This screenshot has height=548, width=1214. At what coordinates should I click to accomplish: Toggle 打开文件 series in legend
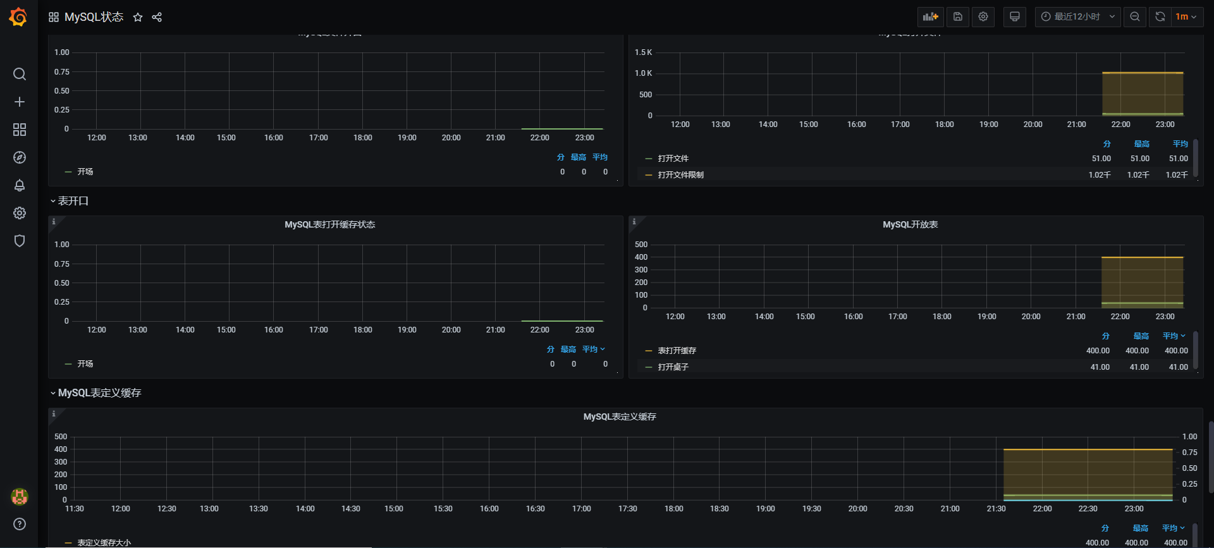(x=673, y=159)
